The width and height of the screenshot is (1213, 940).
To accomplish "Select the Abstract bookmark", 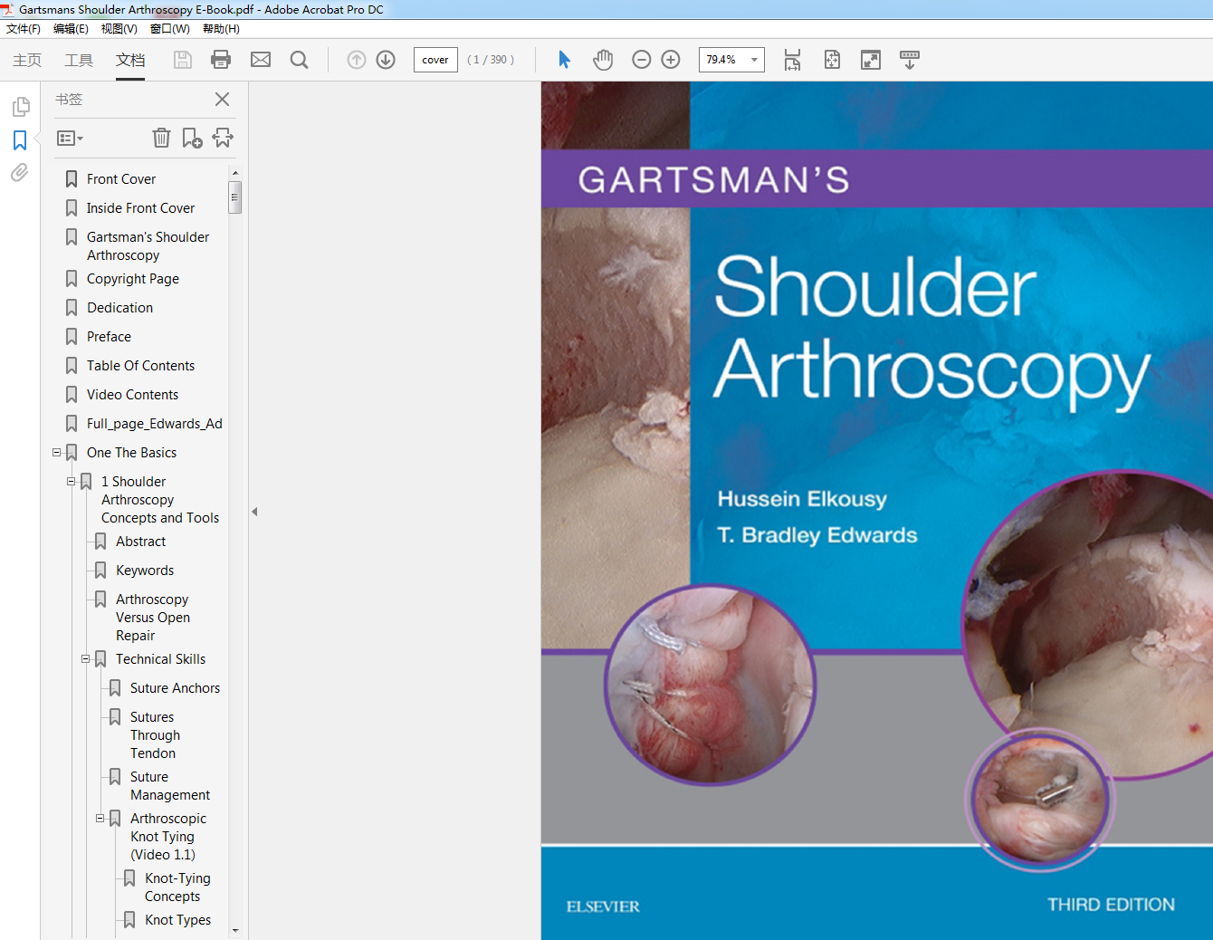I will (140, 542).
